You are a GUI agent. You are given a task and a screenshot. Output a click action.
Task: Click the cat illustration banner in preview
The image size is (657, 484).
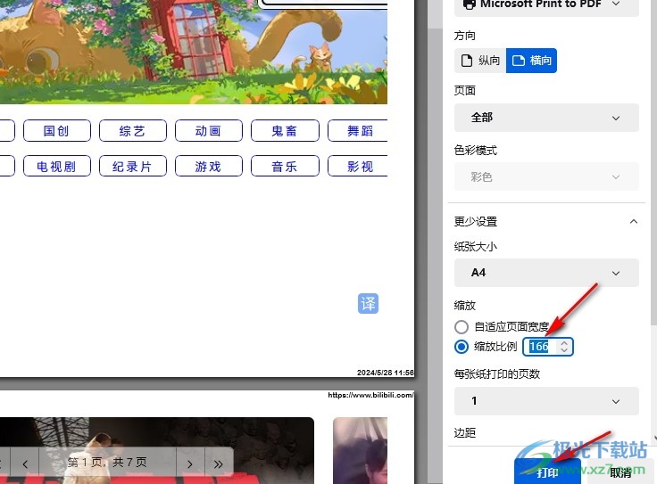pyautogui.click(x=193, y=52)
